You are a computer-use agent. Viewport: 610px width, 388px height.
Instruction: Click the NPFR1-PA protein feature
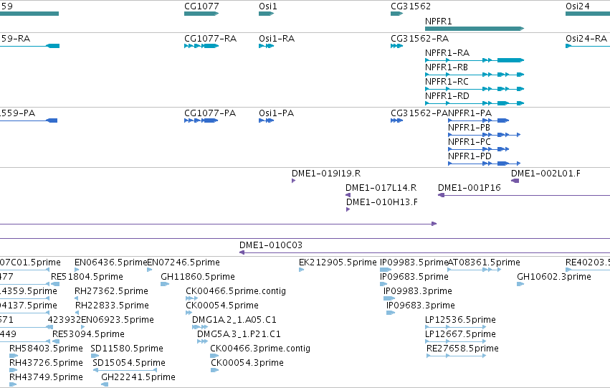coord(479,120)
